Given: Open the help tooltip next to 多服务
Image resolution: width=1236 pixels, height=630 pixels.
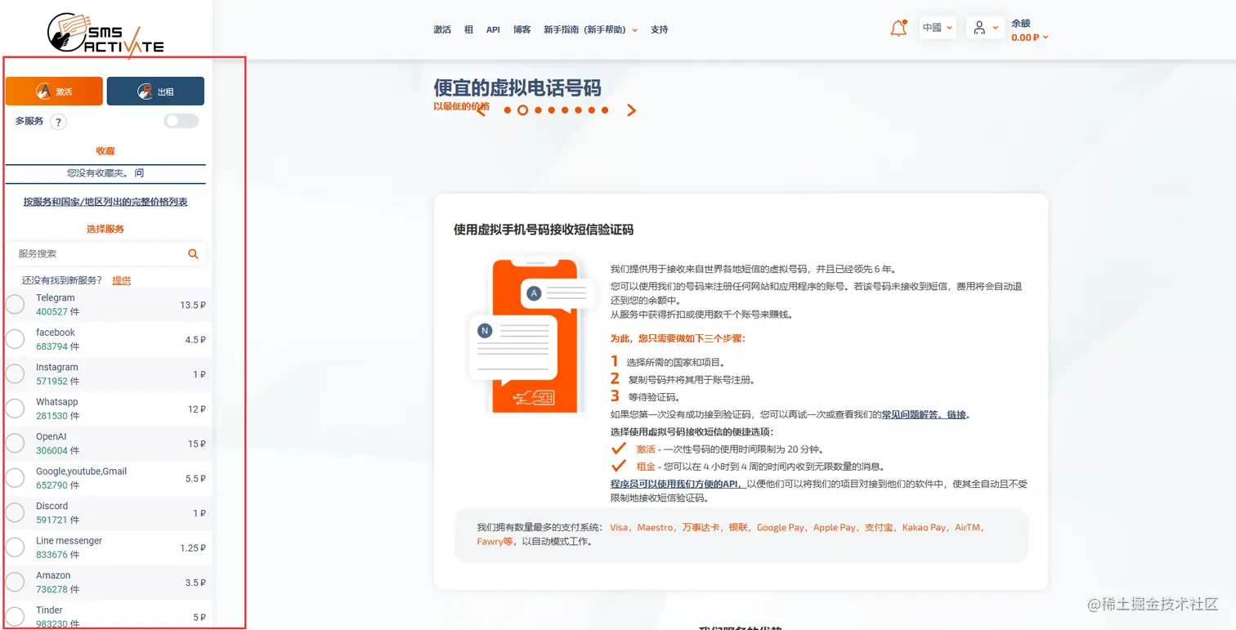Looking at the screenshot, I should click(x=58, y=121).
